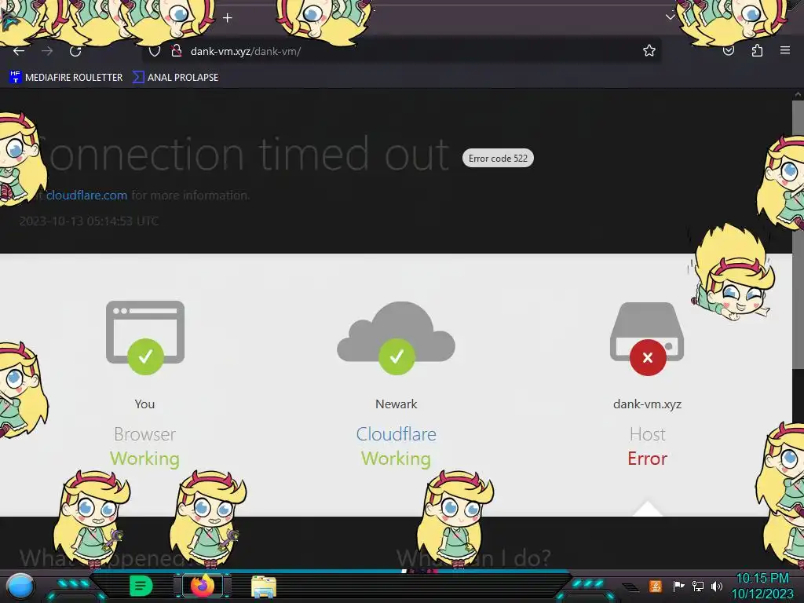
Task: Click the Error code 522 badge
Action: (498, 158)
